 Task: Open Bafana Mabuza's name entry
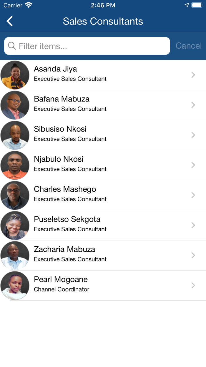pyautogui.click(x=62, y=99)
